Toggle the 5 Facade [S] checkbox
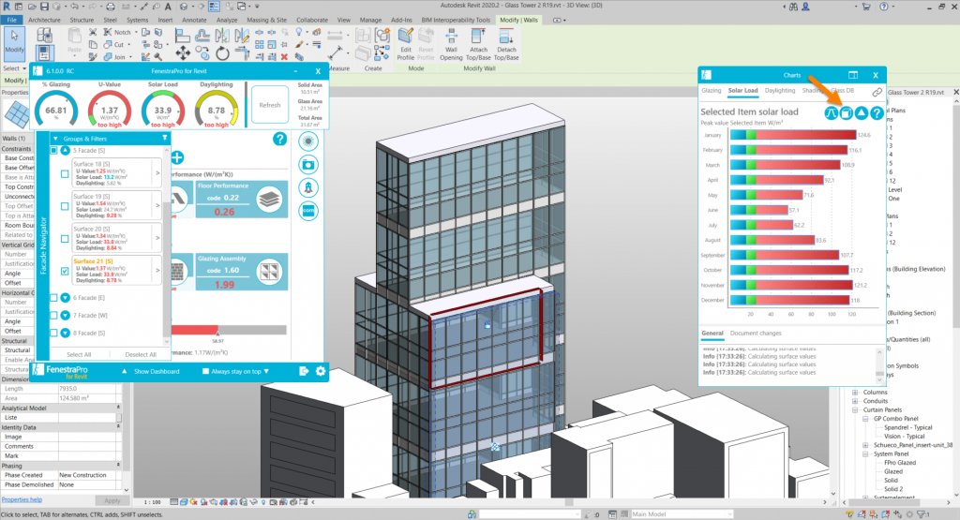 (53, 150)
